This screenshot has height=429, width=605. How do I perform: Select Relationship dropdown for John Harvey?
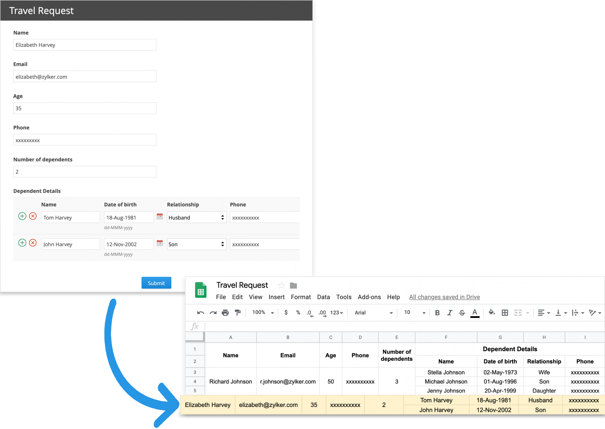coord(195,244)
